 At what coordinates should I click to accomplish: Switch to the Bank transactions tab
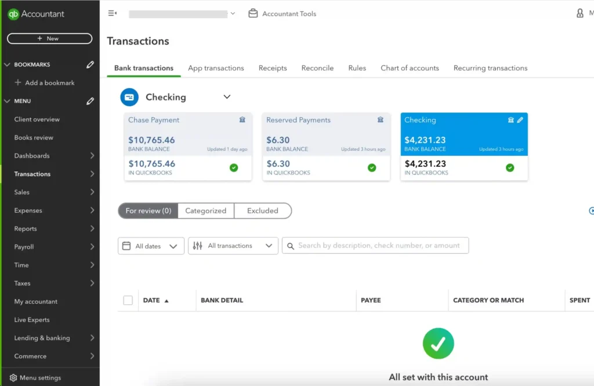[x=144, y=68]
